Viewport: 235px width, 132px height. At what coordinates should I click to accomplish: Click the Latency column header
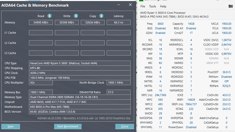[x=119, y=16]
